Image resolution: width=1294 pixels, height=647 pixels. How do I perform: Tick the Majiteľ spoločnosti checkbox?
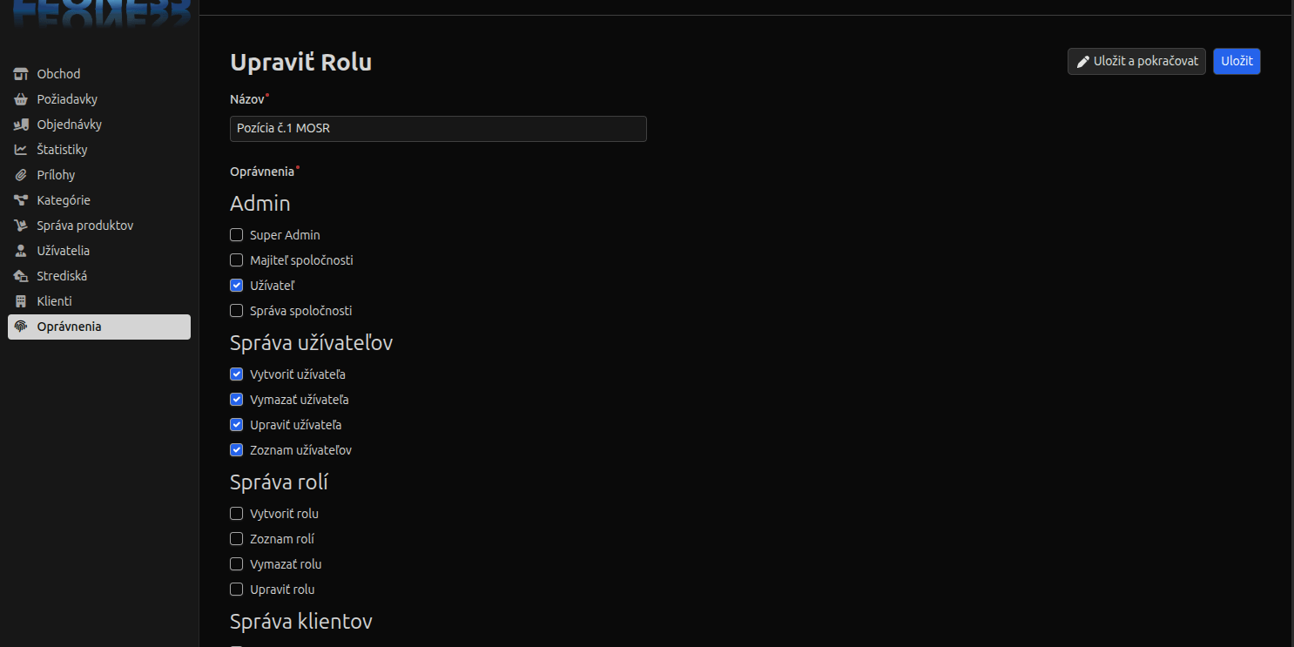(x=236, y=260)
